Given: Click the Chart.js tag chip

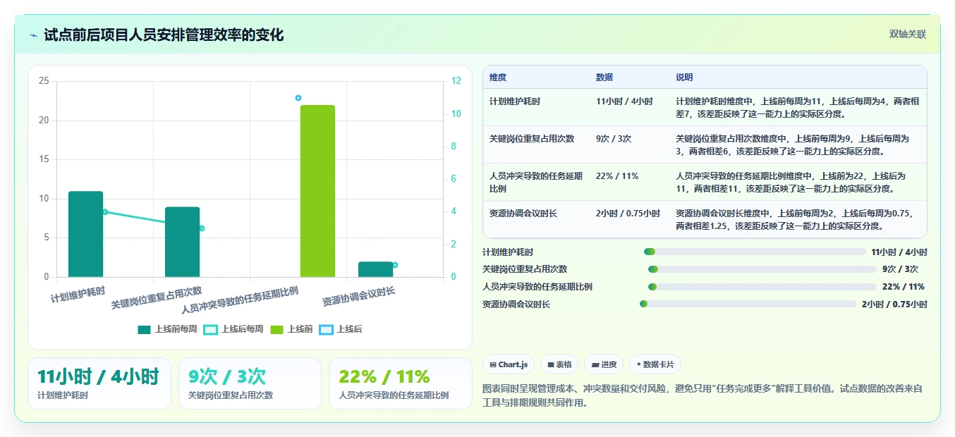Looking at the screenshot, I should click(x=508, y=364).
